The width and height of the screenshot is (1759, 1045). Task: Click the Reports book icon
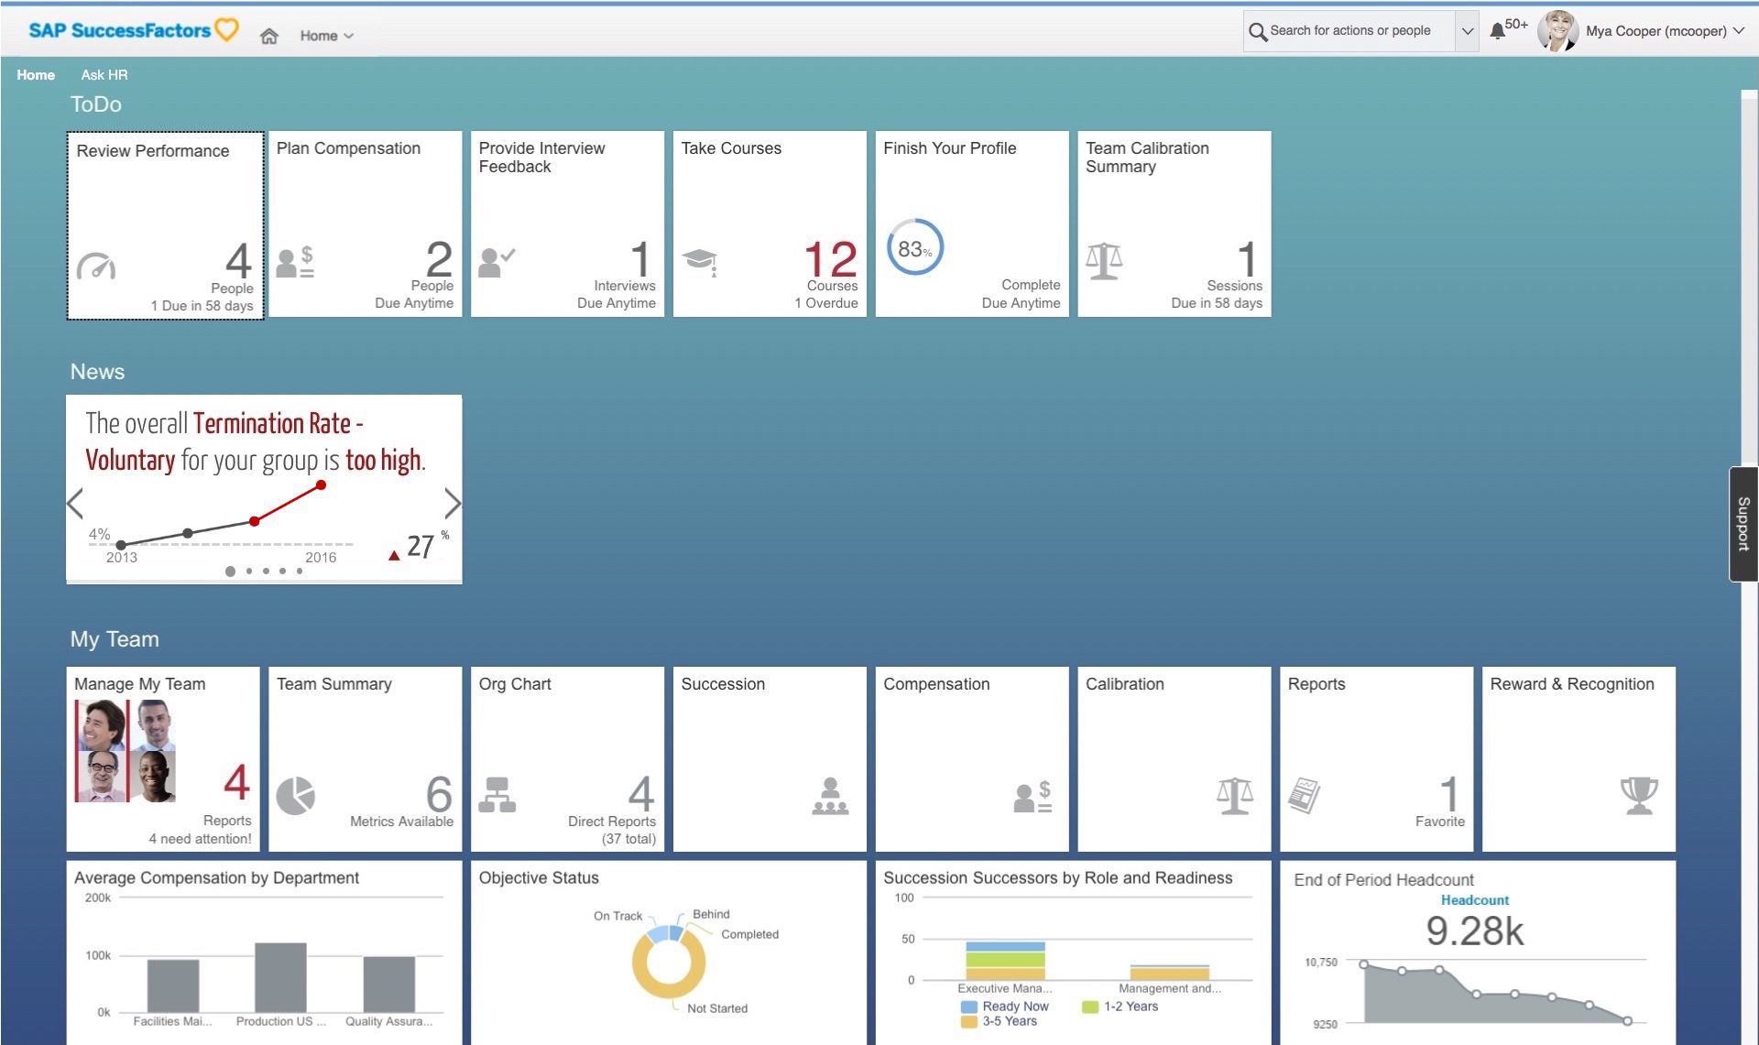(x=1308, y=794)
